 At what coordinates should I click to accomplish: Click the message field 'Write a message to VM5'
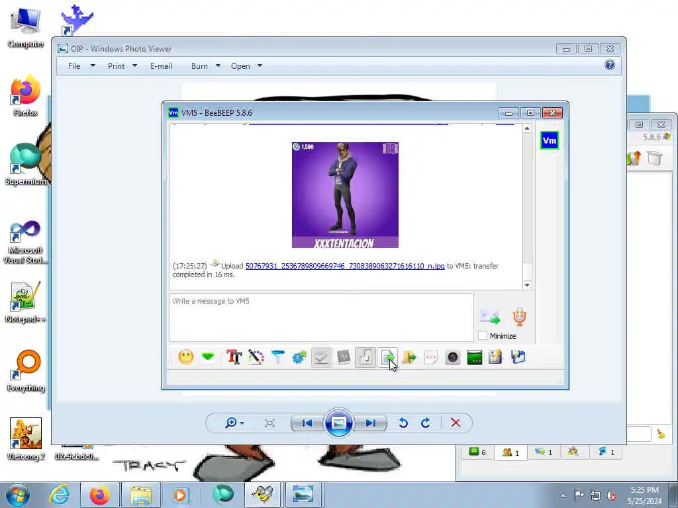tap(322, 317)
